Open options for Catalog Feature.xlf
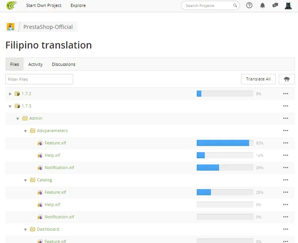The image size is (298, 243). 285,192
